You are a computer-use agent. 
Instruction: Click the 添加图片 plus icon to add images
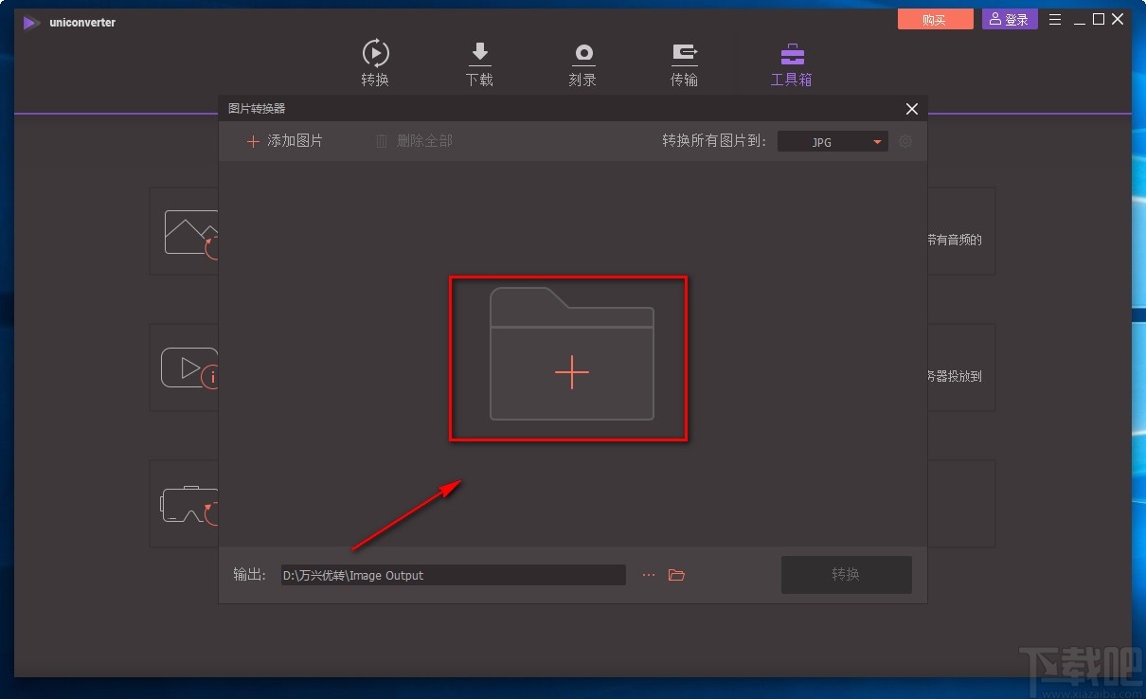pyautogui.click(x=253, y=140)
